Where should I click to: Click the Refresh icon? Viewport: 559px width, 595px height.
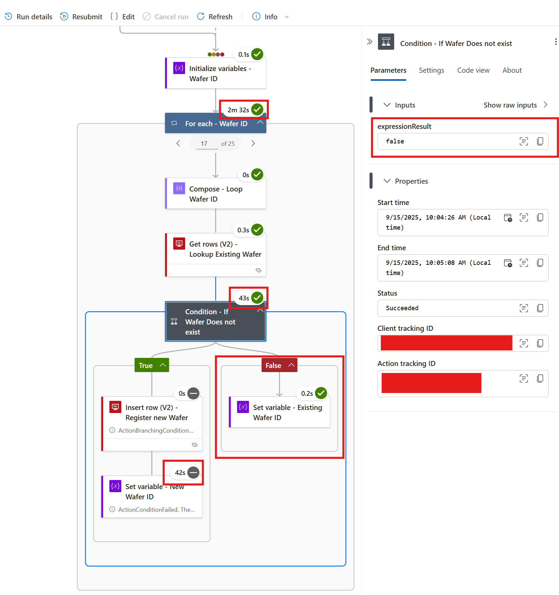(201, 16)
